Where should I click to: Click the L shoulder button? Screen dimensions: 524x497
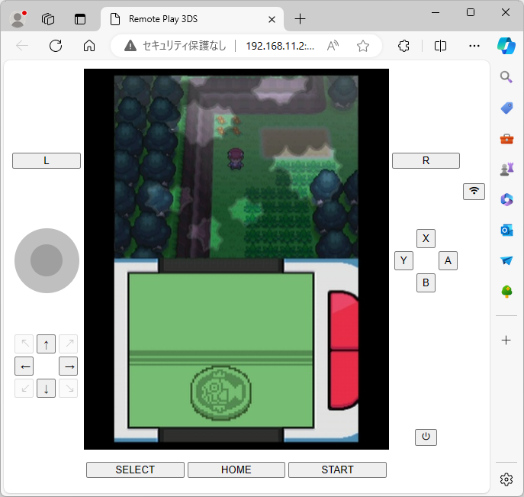pyautogui.click(x=47, y=160)
